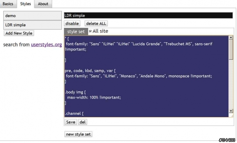Click the del button
Screen dimensions: 237x143
point(83,122)
